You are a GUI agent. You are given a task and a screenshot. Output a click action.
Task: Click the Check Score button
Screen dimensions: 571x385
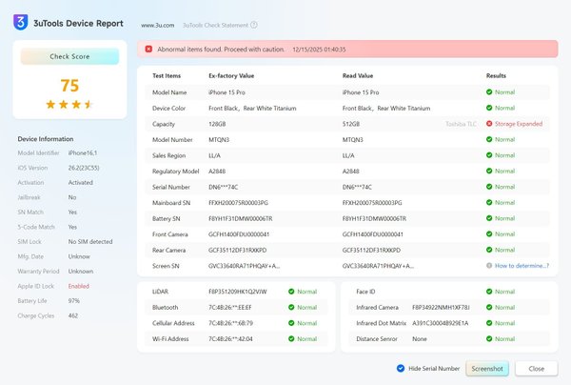[69, 56]
